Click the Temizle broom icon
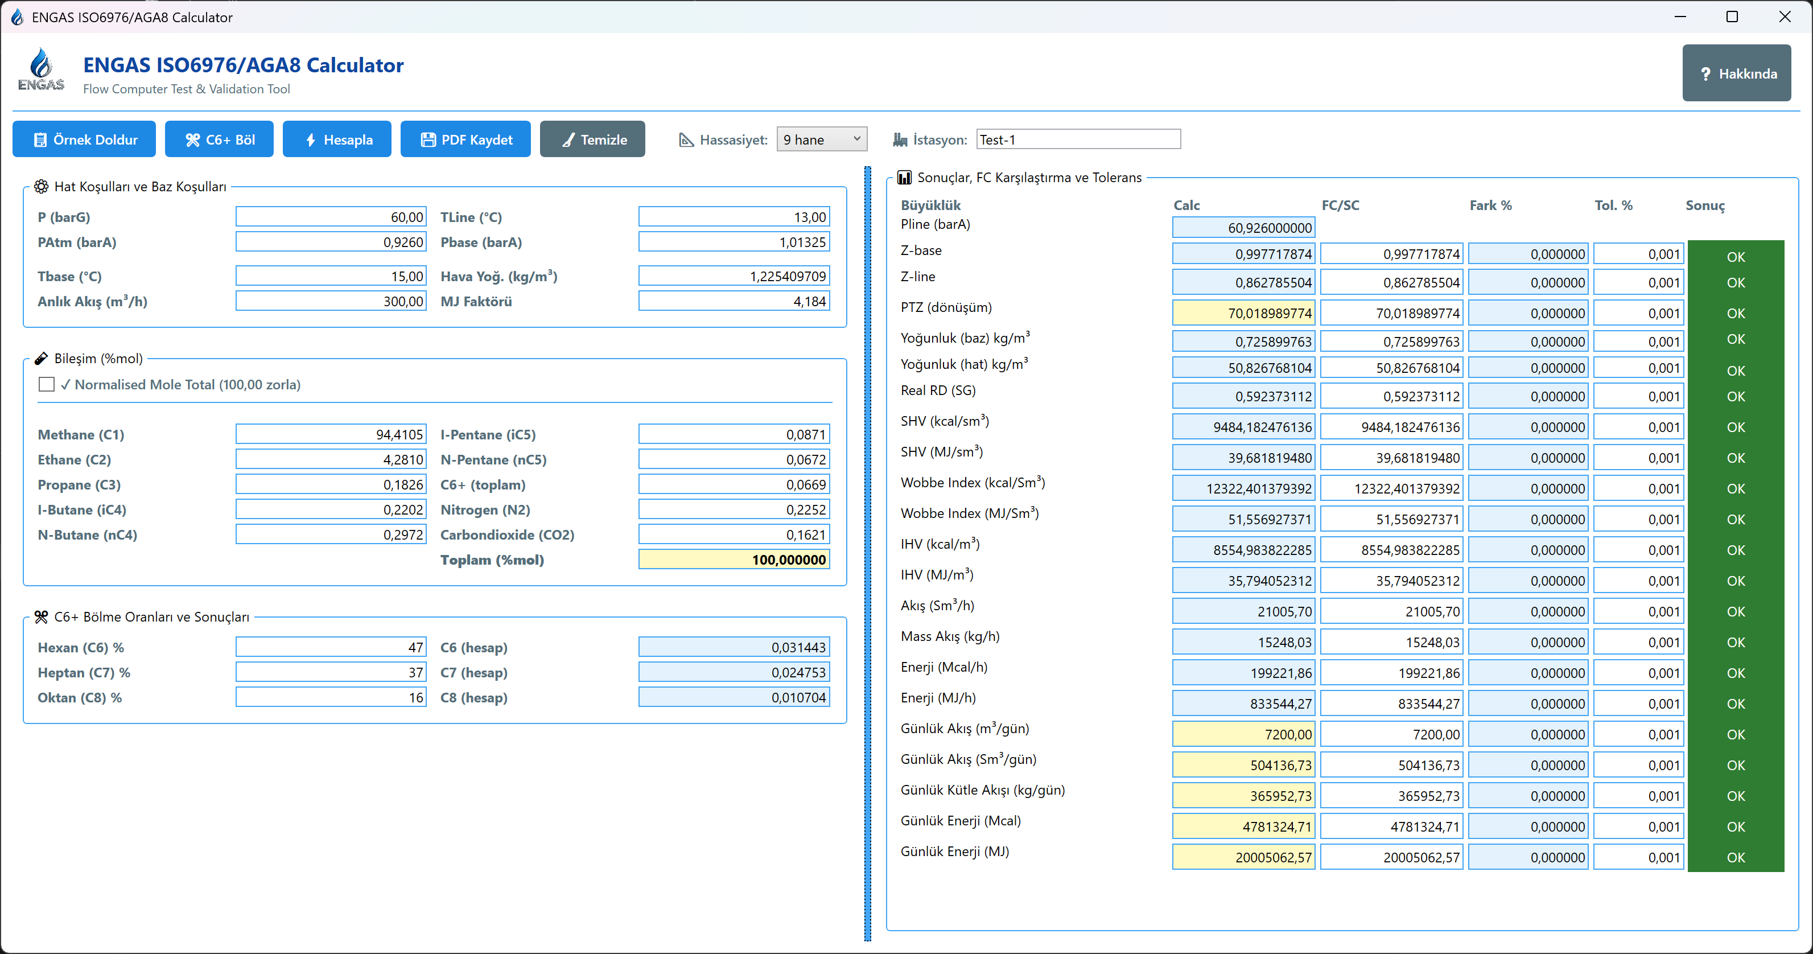 click(x=568, y=139)
